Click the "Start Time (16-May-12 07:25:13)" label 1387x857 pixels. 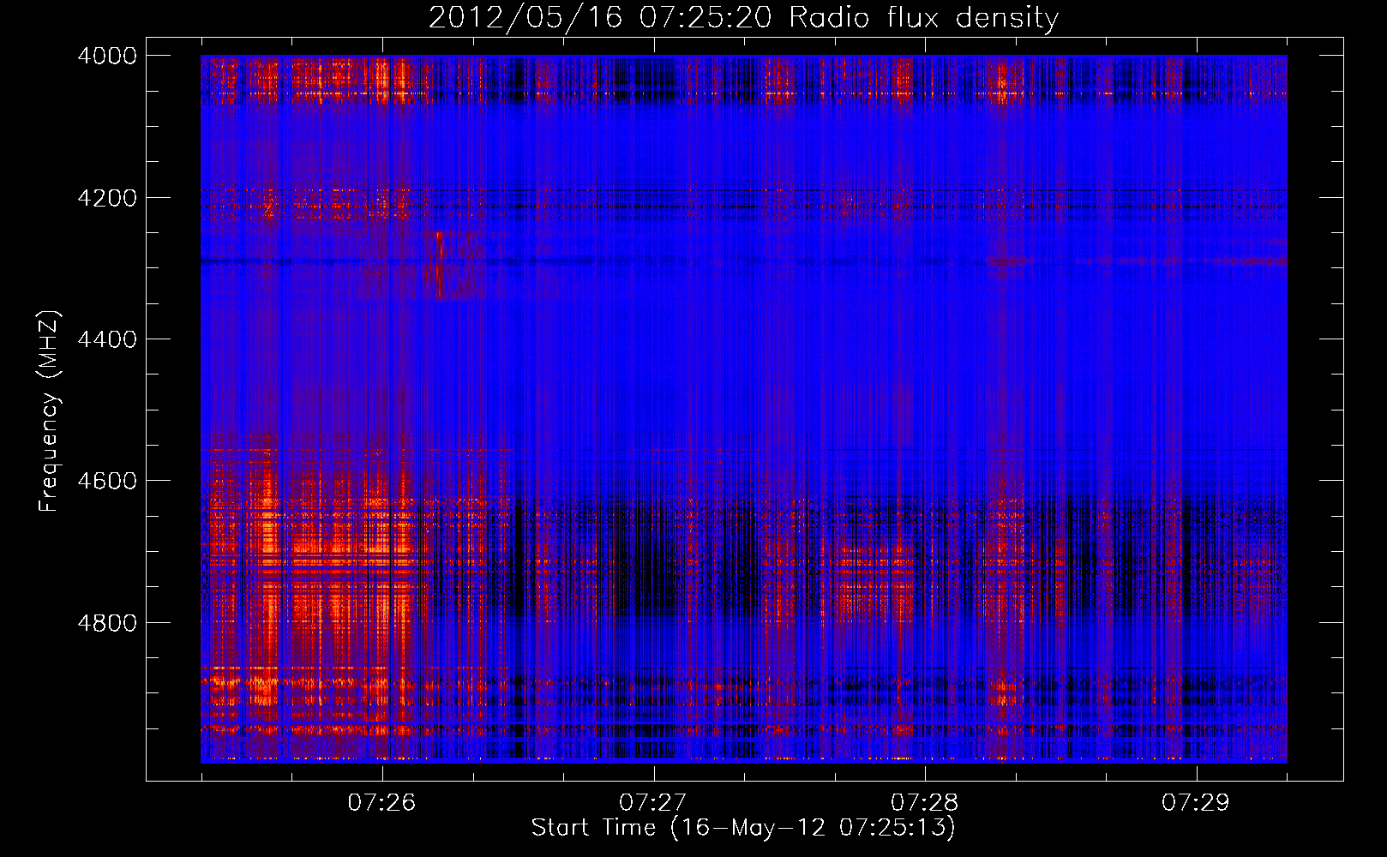[x=742, y=828]
